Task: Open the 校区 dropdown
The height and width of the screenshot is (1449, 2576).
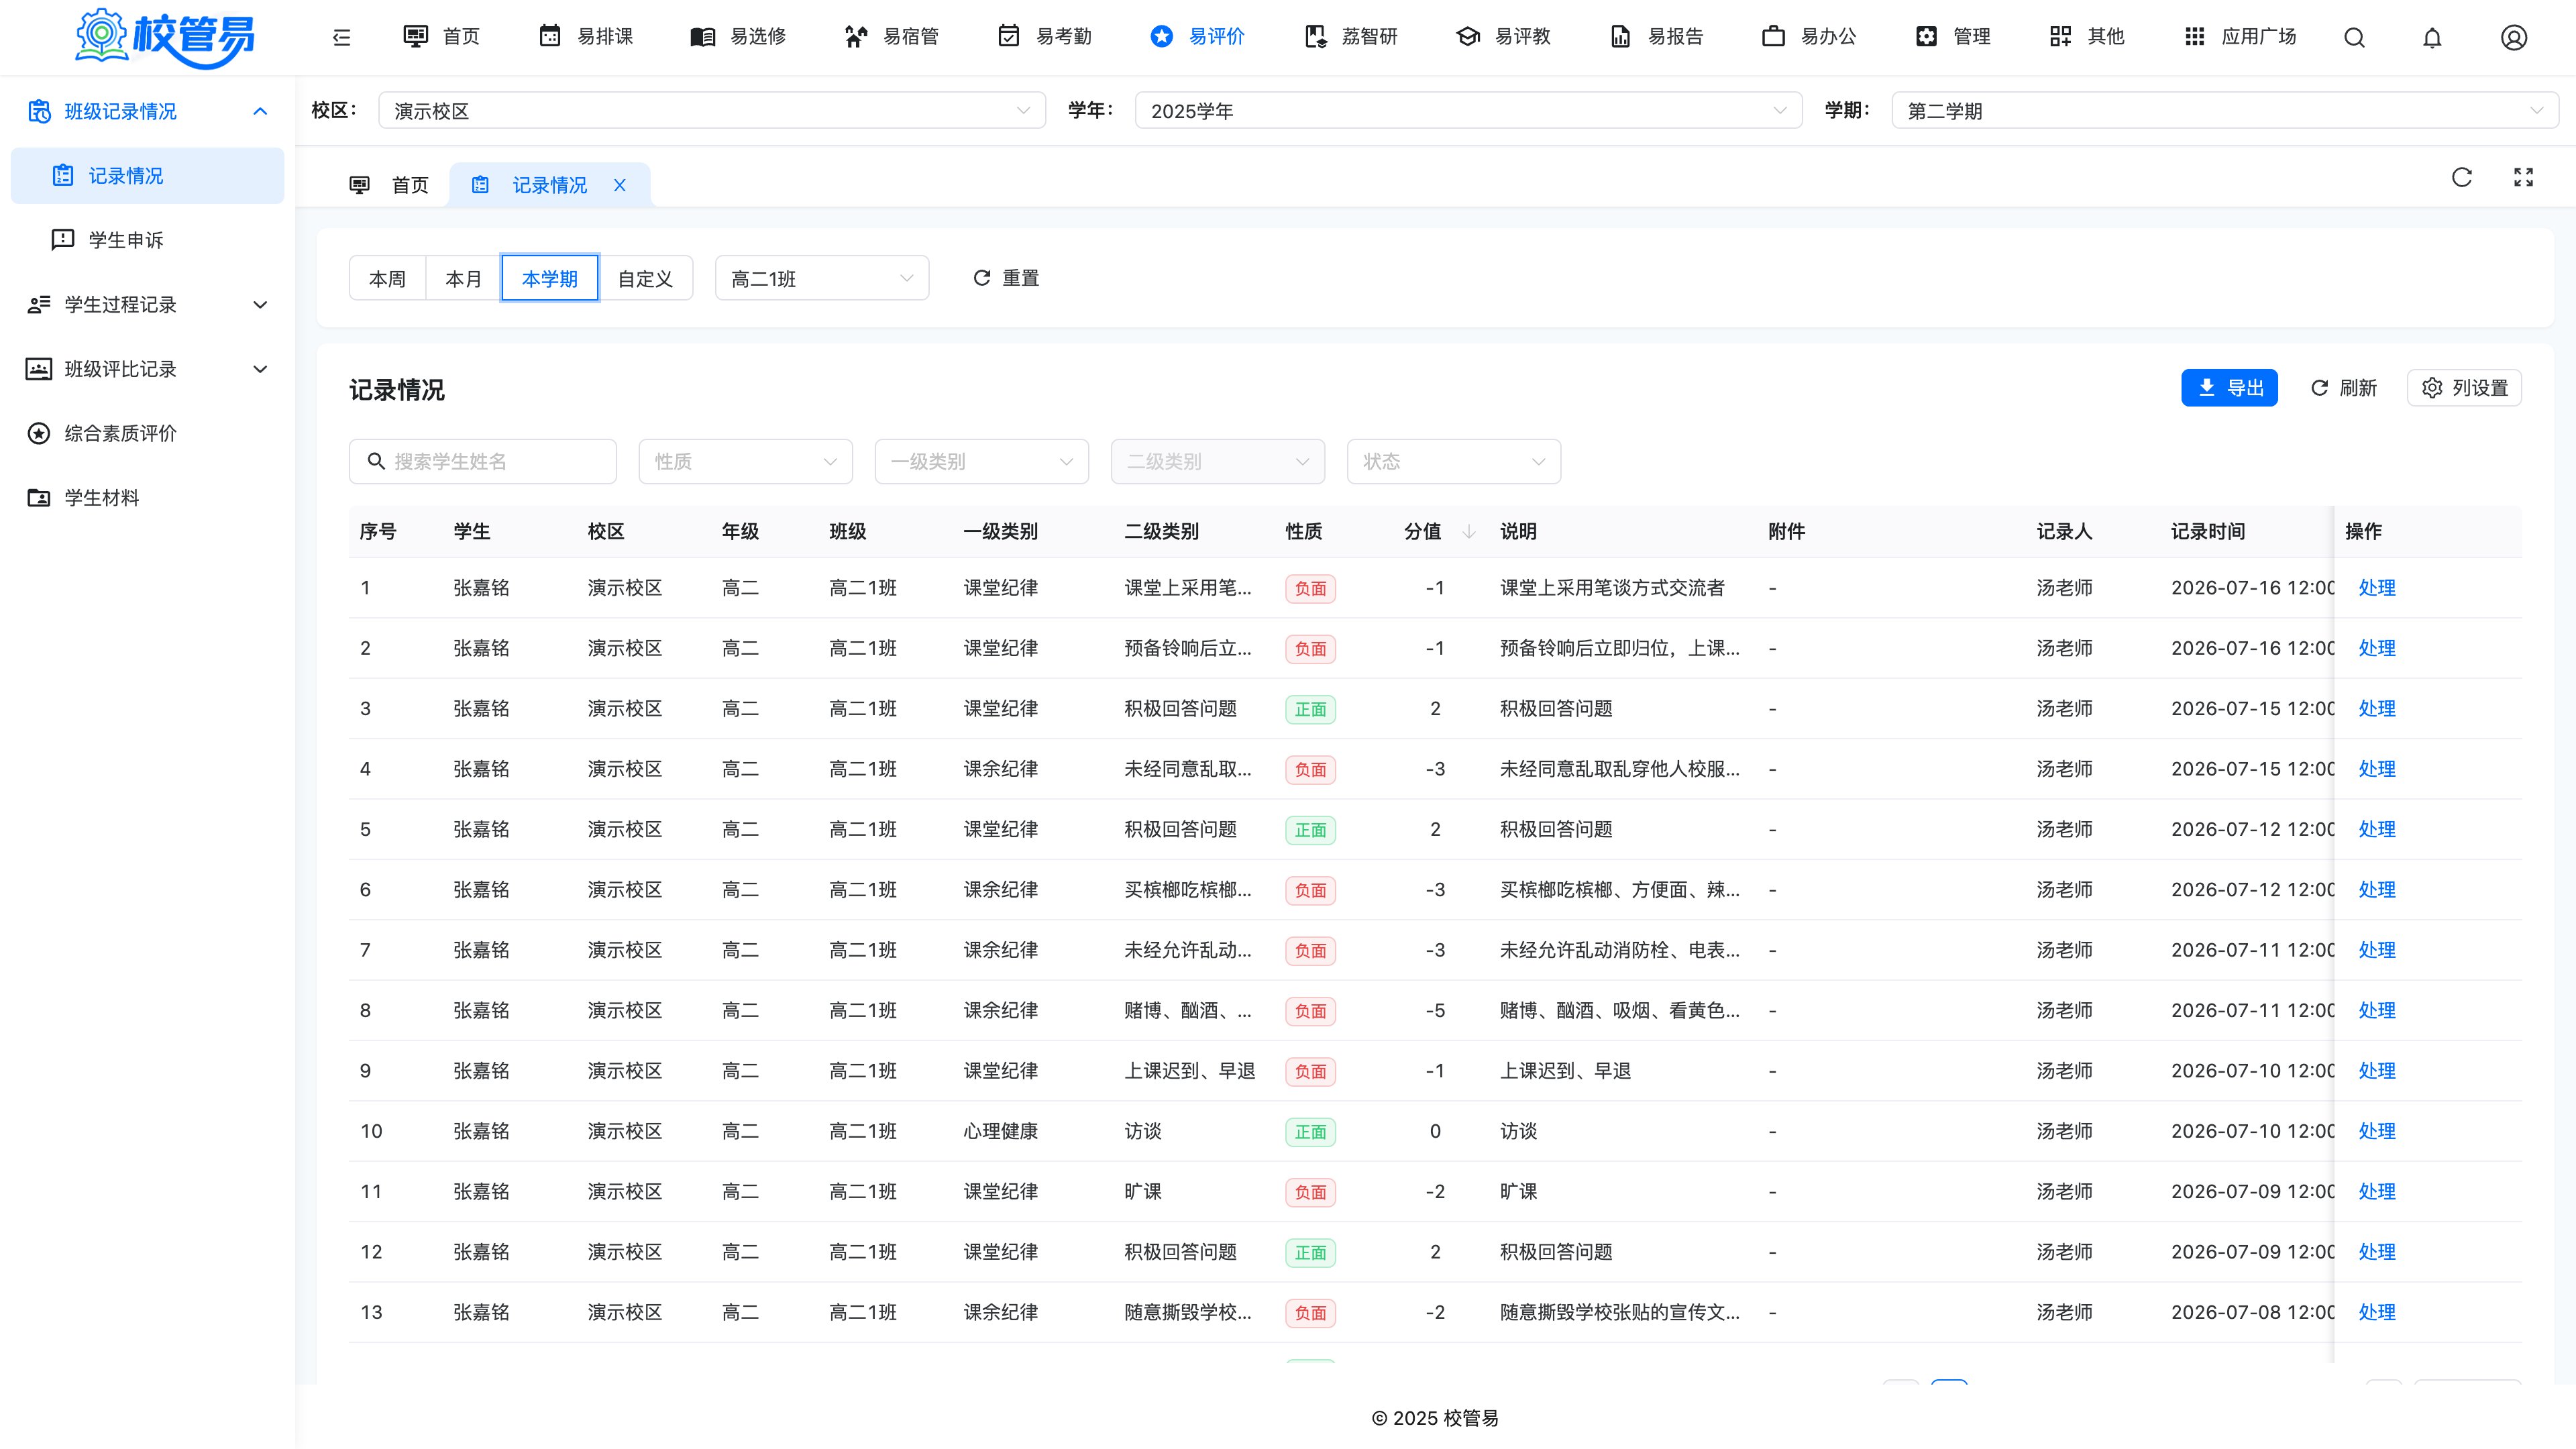Action: coord(712,110)
